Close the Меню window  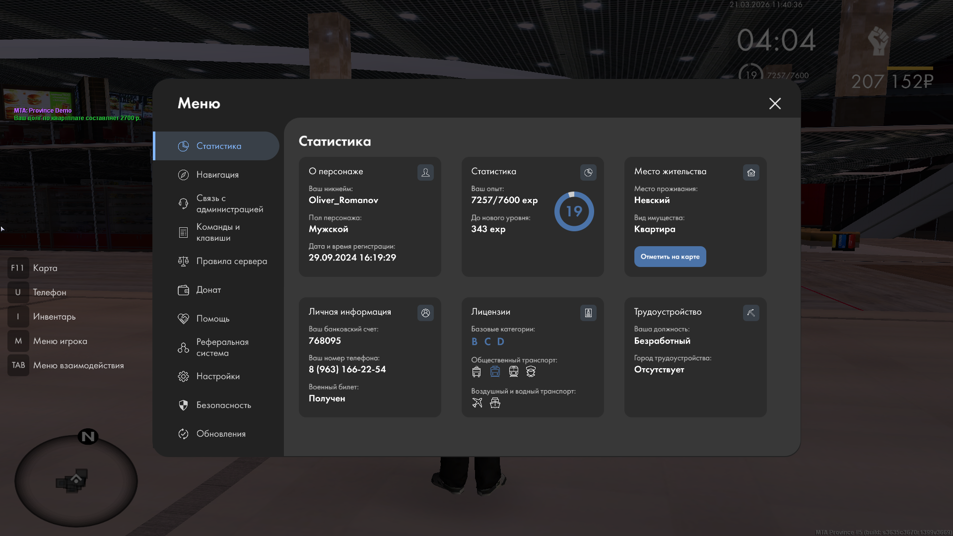point(775,103)
